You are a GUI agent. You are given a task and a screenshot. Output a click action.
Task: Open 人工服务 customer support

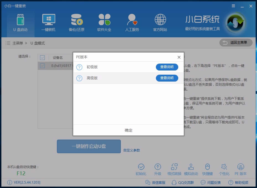(132, 22)
